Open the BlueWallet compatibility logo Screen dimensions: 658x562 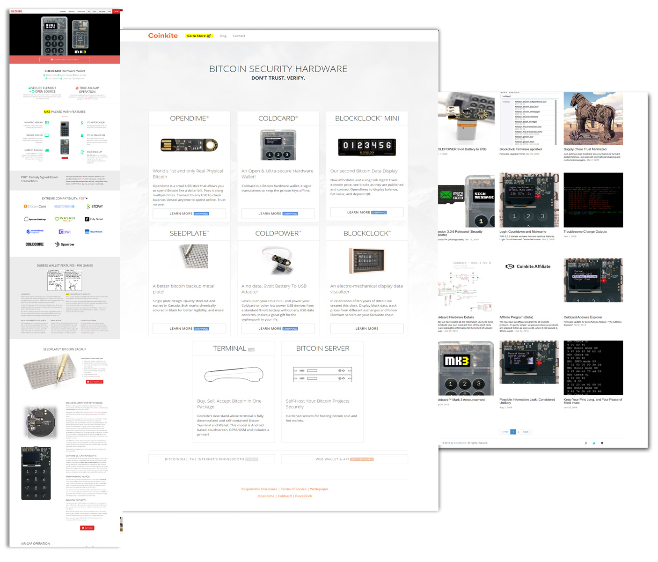(x=94, y=232)
